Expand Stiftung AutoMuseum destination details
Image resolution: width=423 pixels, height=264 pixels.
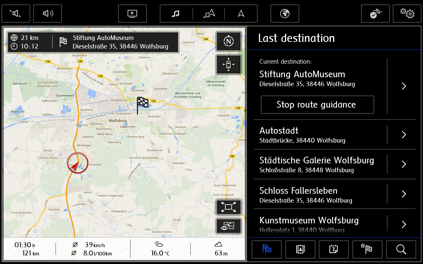point(404,86)
